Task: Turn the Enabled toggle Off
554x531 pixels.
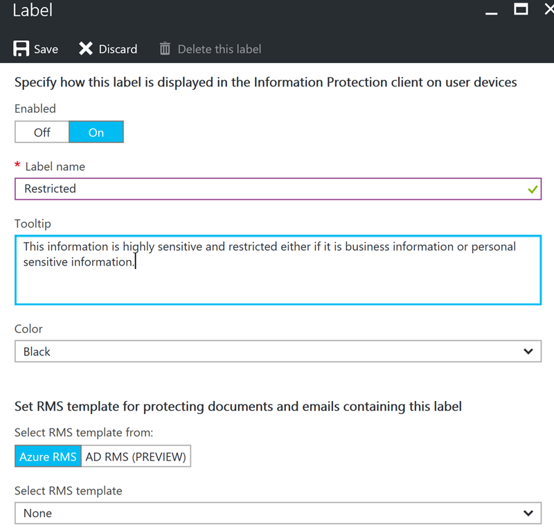Action: point(42,132)
